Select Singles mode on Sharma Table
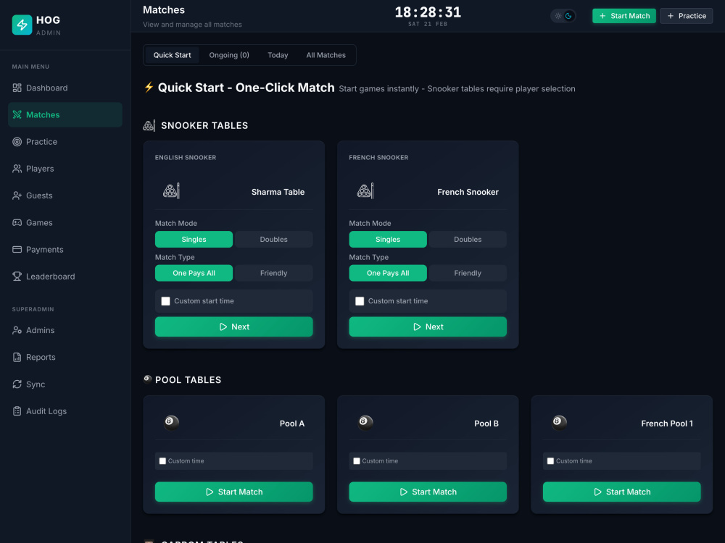This screenshot has height=543, width=725. 194,239
